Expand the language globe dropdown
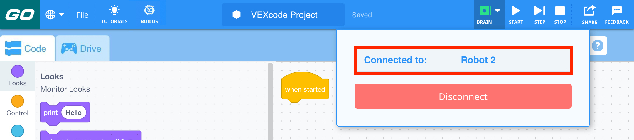Viewport: 634px width, 140px height. [x=55, y=15]
